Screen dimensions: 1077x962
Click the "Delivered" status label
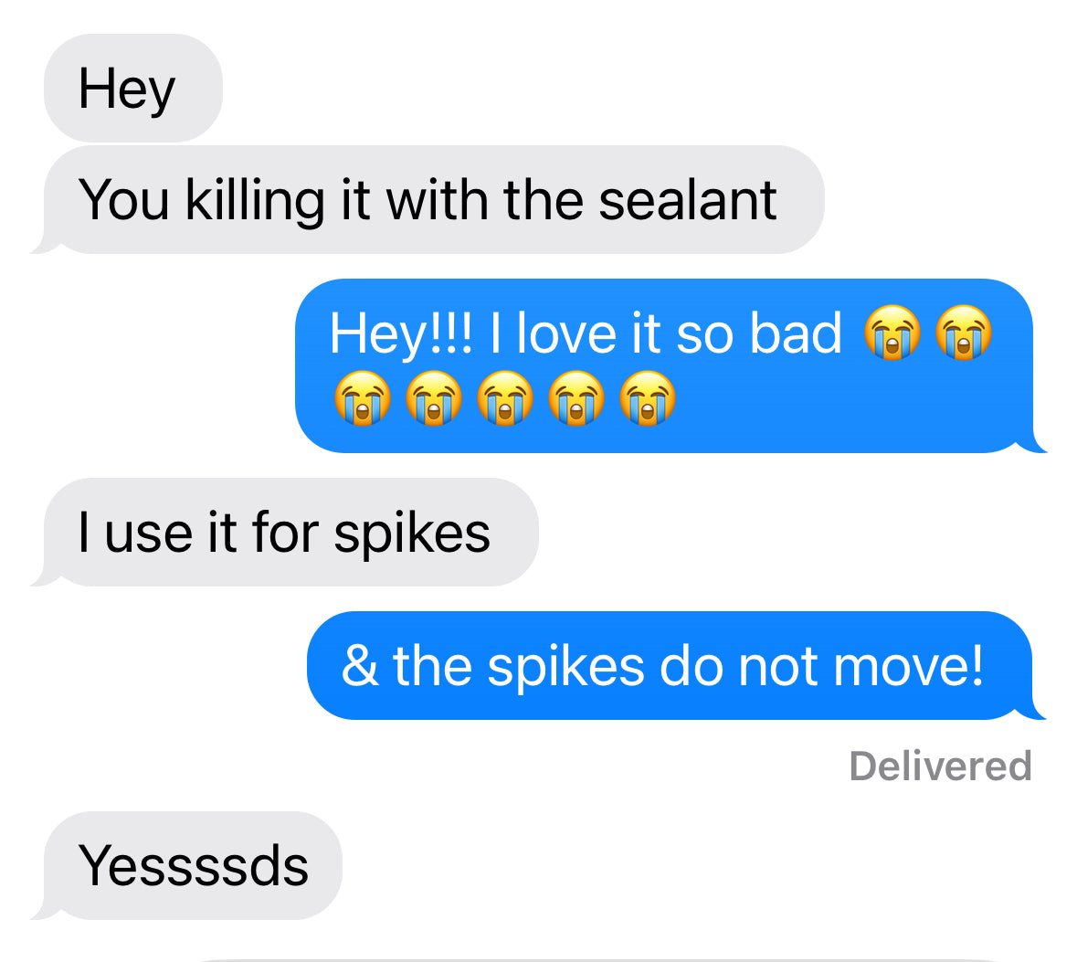[940, 766]
